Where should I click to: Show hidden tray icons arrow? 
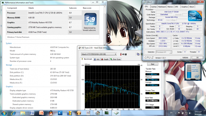(175, 113)
